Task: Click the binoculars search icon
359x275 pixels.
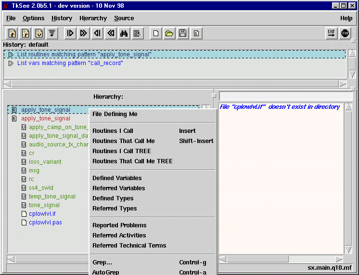Action: tap(124, 33)
